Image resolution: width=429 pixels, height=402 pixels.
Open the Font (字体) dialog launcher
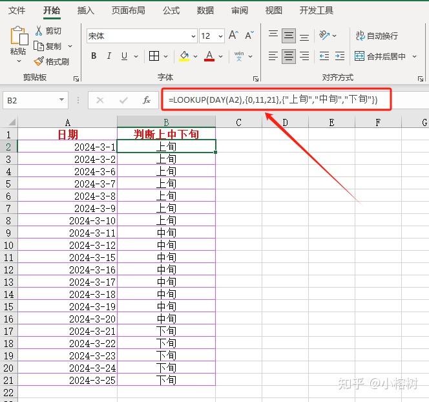click(x=256, y=79)
